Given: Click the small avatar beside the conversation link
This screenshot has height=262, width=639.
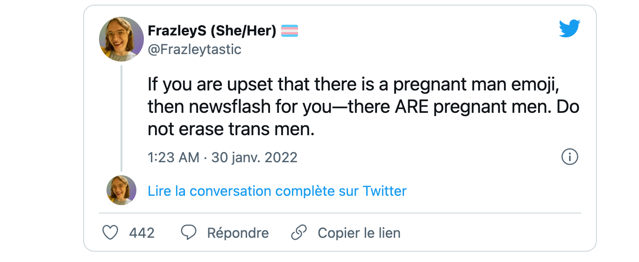Looking at the screenshot, I should [121, 191].
